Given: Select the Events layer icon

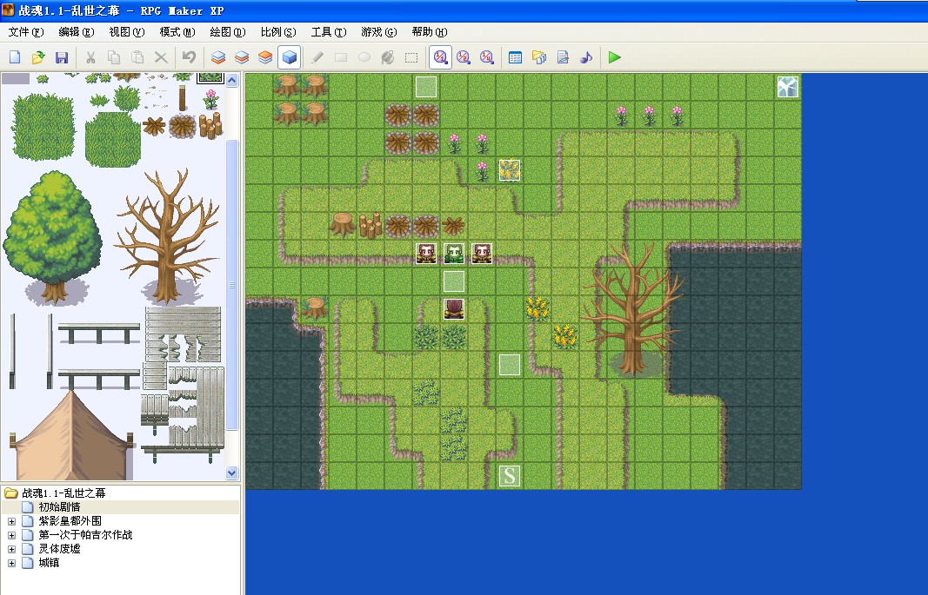Looking at the screenshot, I should (289, 57).
